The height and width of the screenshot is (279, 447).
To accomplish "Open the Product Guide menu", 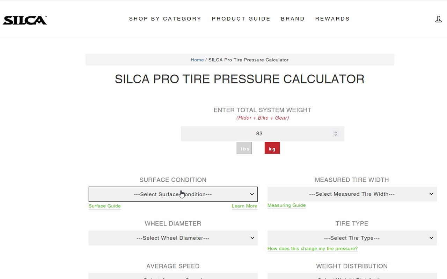I will tap(241, 19).
